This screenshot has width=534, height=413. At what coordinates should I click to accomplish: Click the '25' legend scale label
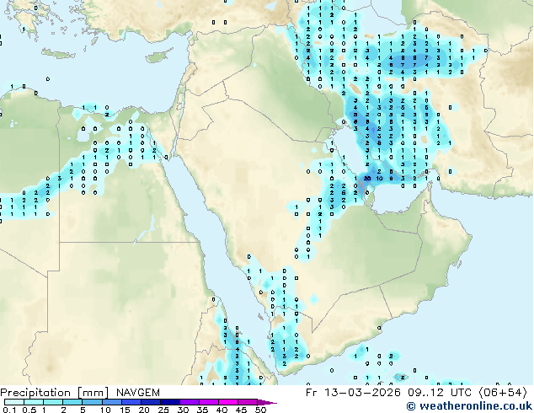pyautogui.click(x=163, y=410)
